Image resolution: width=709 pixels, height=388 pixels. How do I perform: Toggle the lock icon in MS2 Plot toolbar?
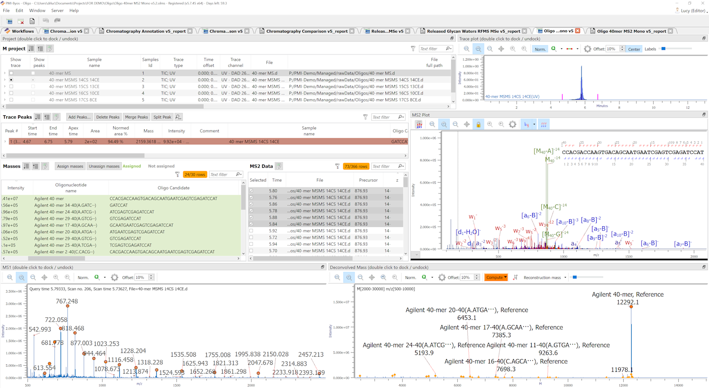(x=478, y=124)
